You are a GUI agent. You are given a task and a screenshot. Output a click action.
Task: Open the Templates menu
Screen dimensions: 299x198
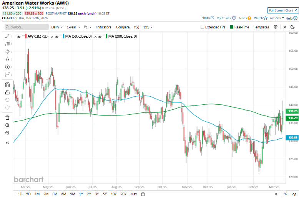point(261,27)
